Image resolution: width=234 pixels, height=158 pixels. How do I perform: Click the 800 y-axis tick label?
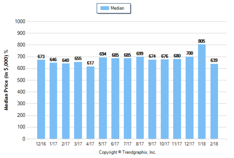[21, 45]
